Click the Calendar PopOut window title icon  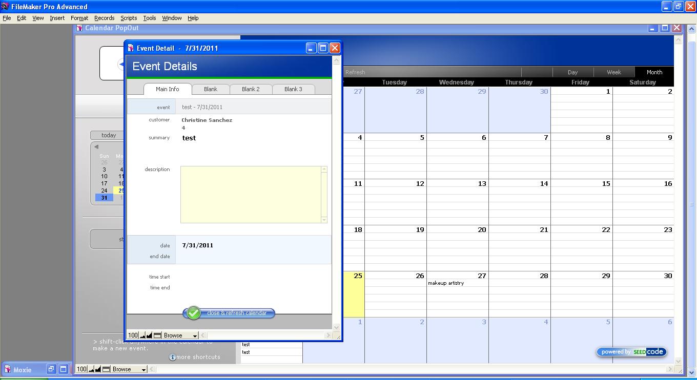pos(79,28)
